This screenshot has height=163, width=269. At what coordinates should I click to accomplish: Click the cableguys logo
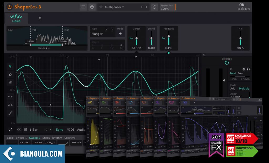[x=244, y=7]
